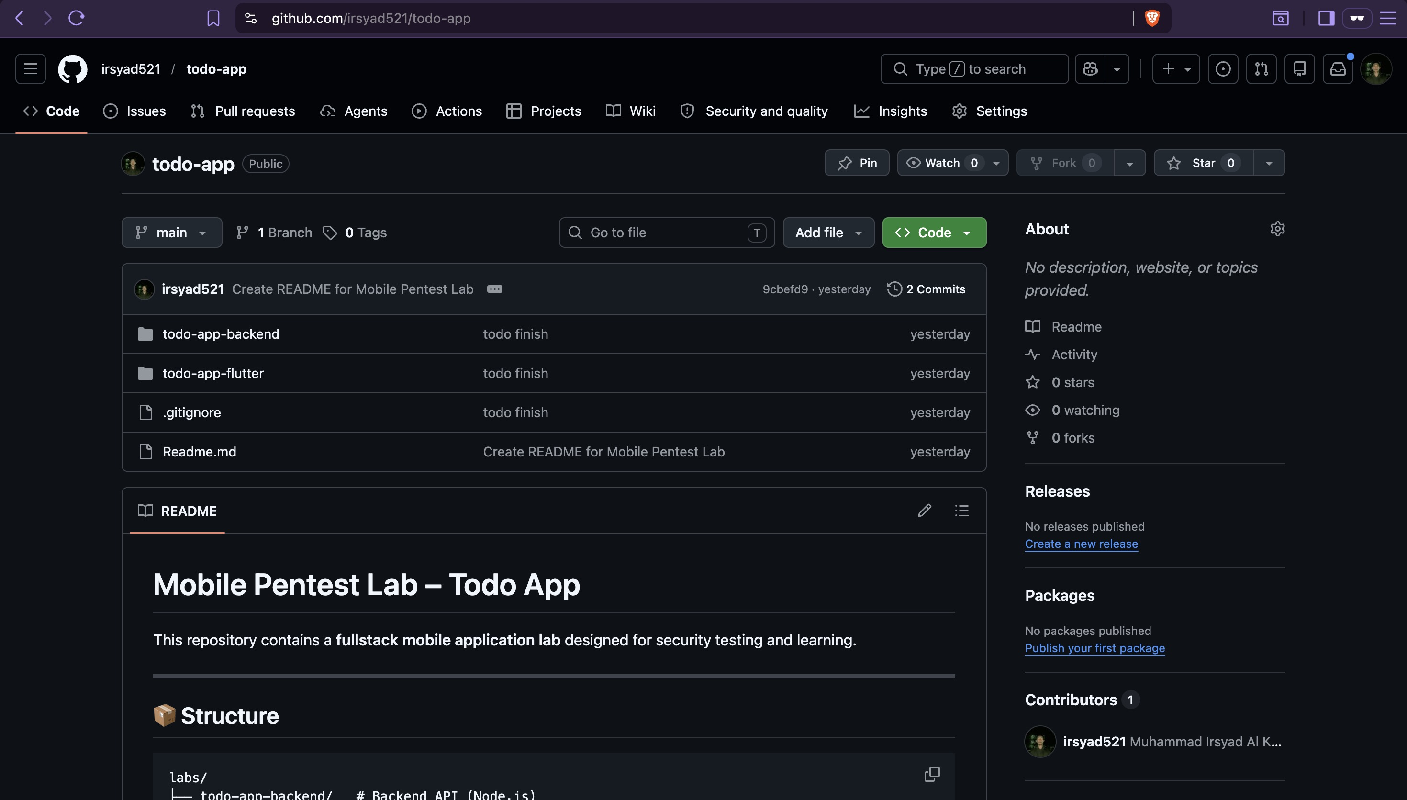Show the README outline icon
The image size is (1407, 800).
click(x=961, y=511)
